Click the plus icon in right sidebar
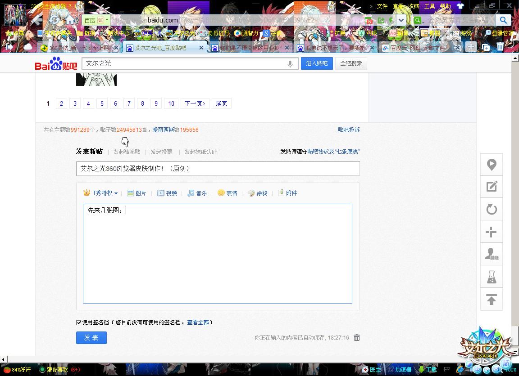Screen dimensions: 519x376 (x=492, y=232)
